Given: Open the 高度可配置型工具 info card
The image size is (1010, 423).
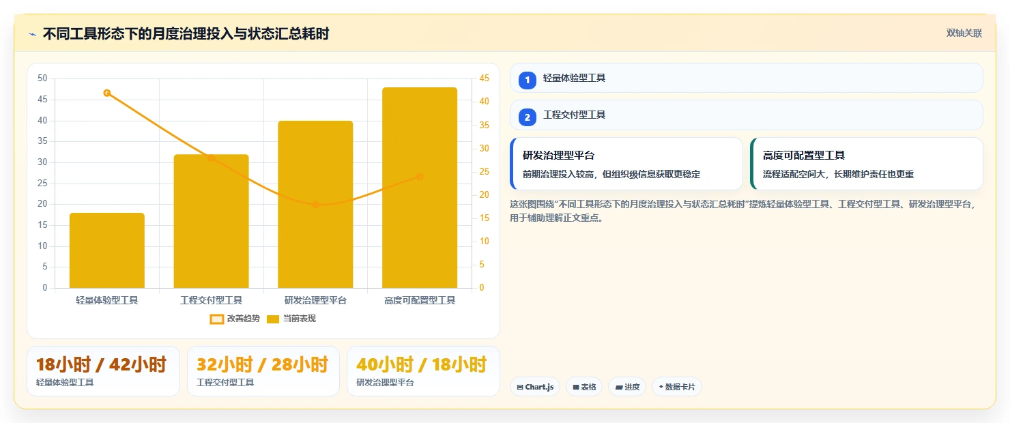Looking at the screenshot, I should coord(867,164).
